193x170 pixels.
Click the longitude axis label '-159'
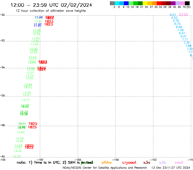tap(78, 160)
